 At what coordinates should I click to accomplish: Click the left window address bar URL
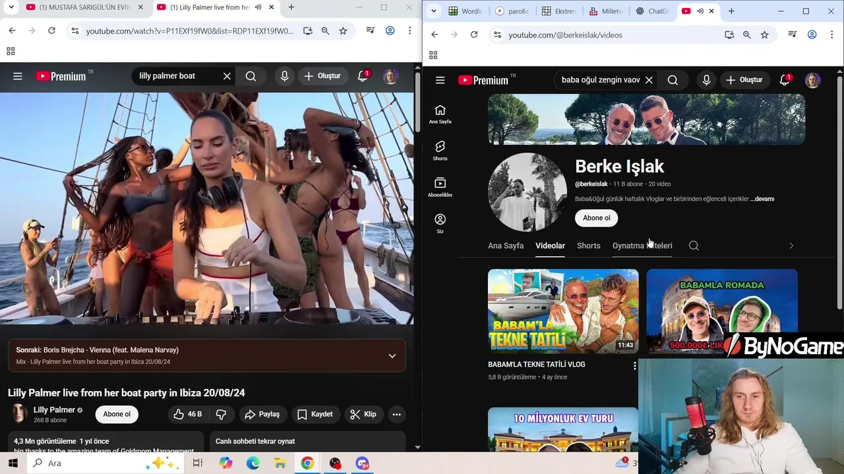[190, 31]
